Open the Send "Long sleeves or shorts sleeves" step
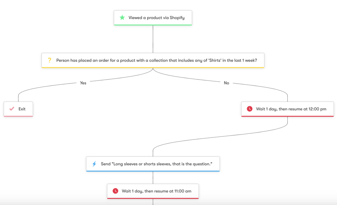The width and height of the screenshot is (337, 205). pyautogui.click(x=156, y=164)
